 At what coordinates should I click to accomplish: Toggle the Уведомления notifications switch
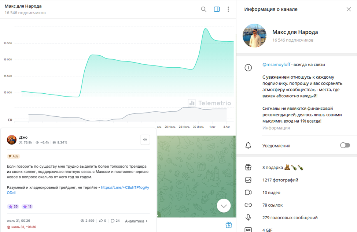(345, 145)
